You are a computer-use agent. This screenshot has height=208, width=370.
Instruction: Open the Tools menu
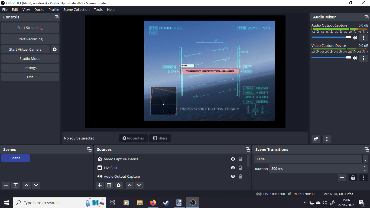[x=98, y=9]
